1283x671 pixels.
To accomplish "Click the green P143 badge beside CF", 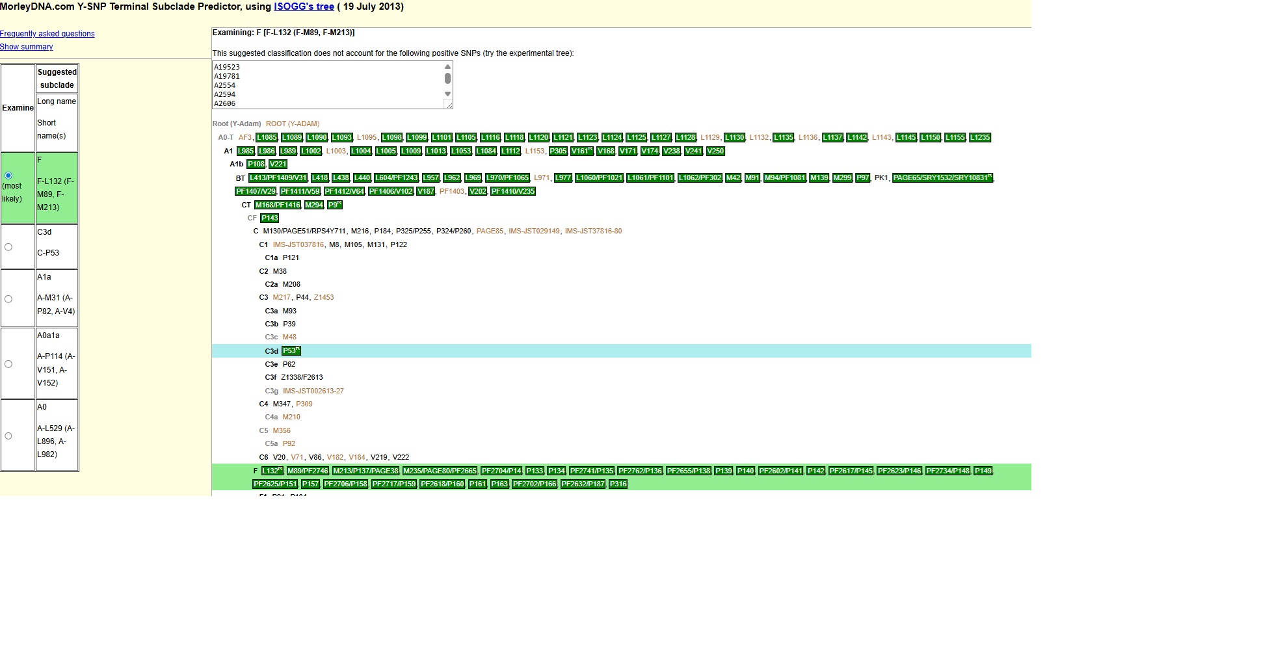I will 269,218.
